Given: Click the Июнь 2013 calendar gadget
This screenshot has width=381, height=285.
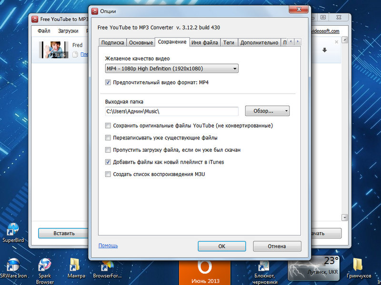Looking at the screenshot, I should click(205, 272).
